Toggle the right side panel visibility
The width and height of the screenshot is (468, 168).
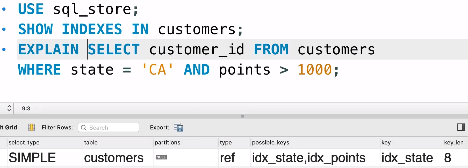[461, 127]
